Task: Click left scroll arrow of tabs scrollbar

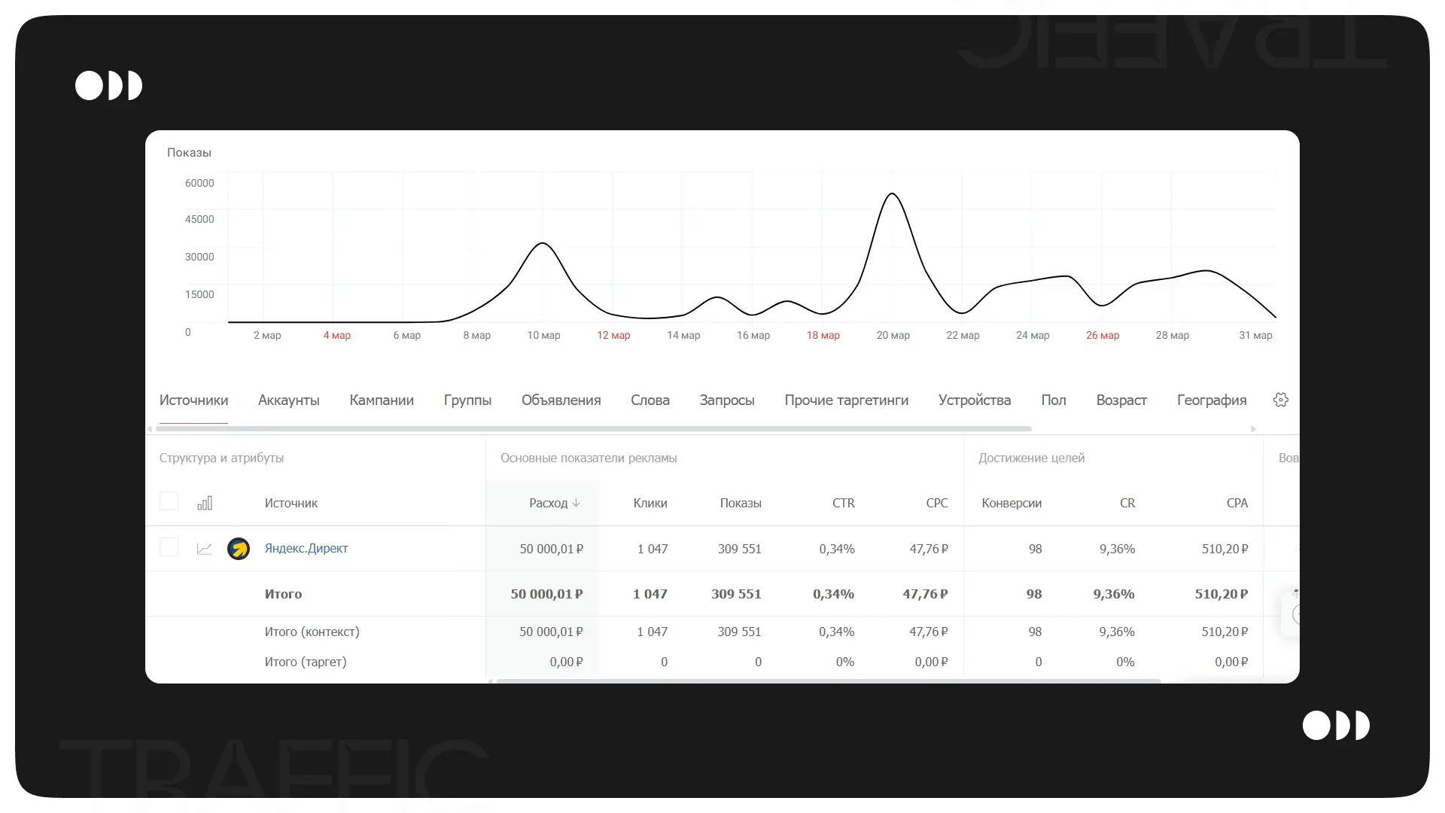Action: click(150, 429)
